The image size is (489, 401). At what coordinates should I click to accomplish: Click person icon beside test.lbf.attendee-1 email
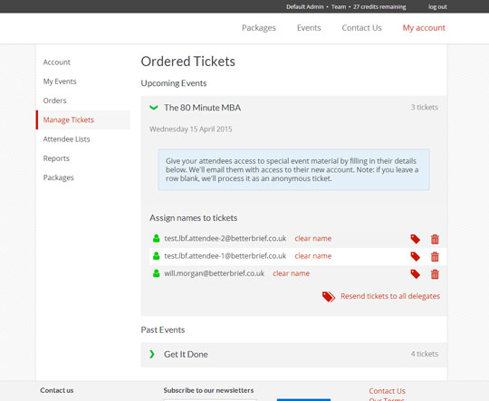[157, 256]
